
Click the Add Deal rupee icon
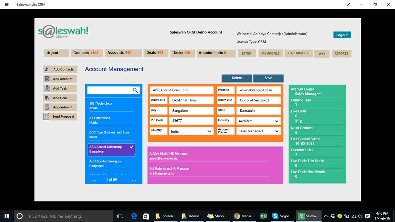(x=47, y=98)
